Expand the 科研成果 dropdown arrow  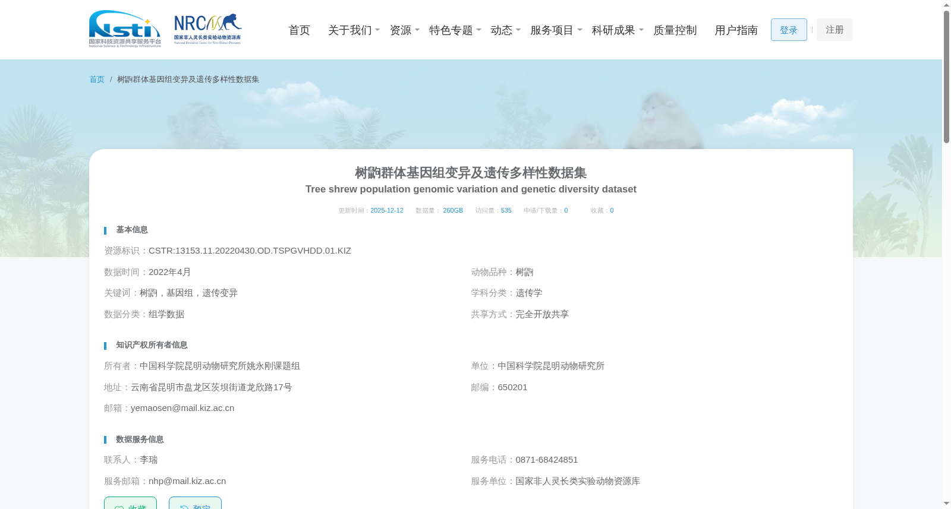click(x=641, y=30)
